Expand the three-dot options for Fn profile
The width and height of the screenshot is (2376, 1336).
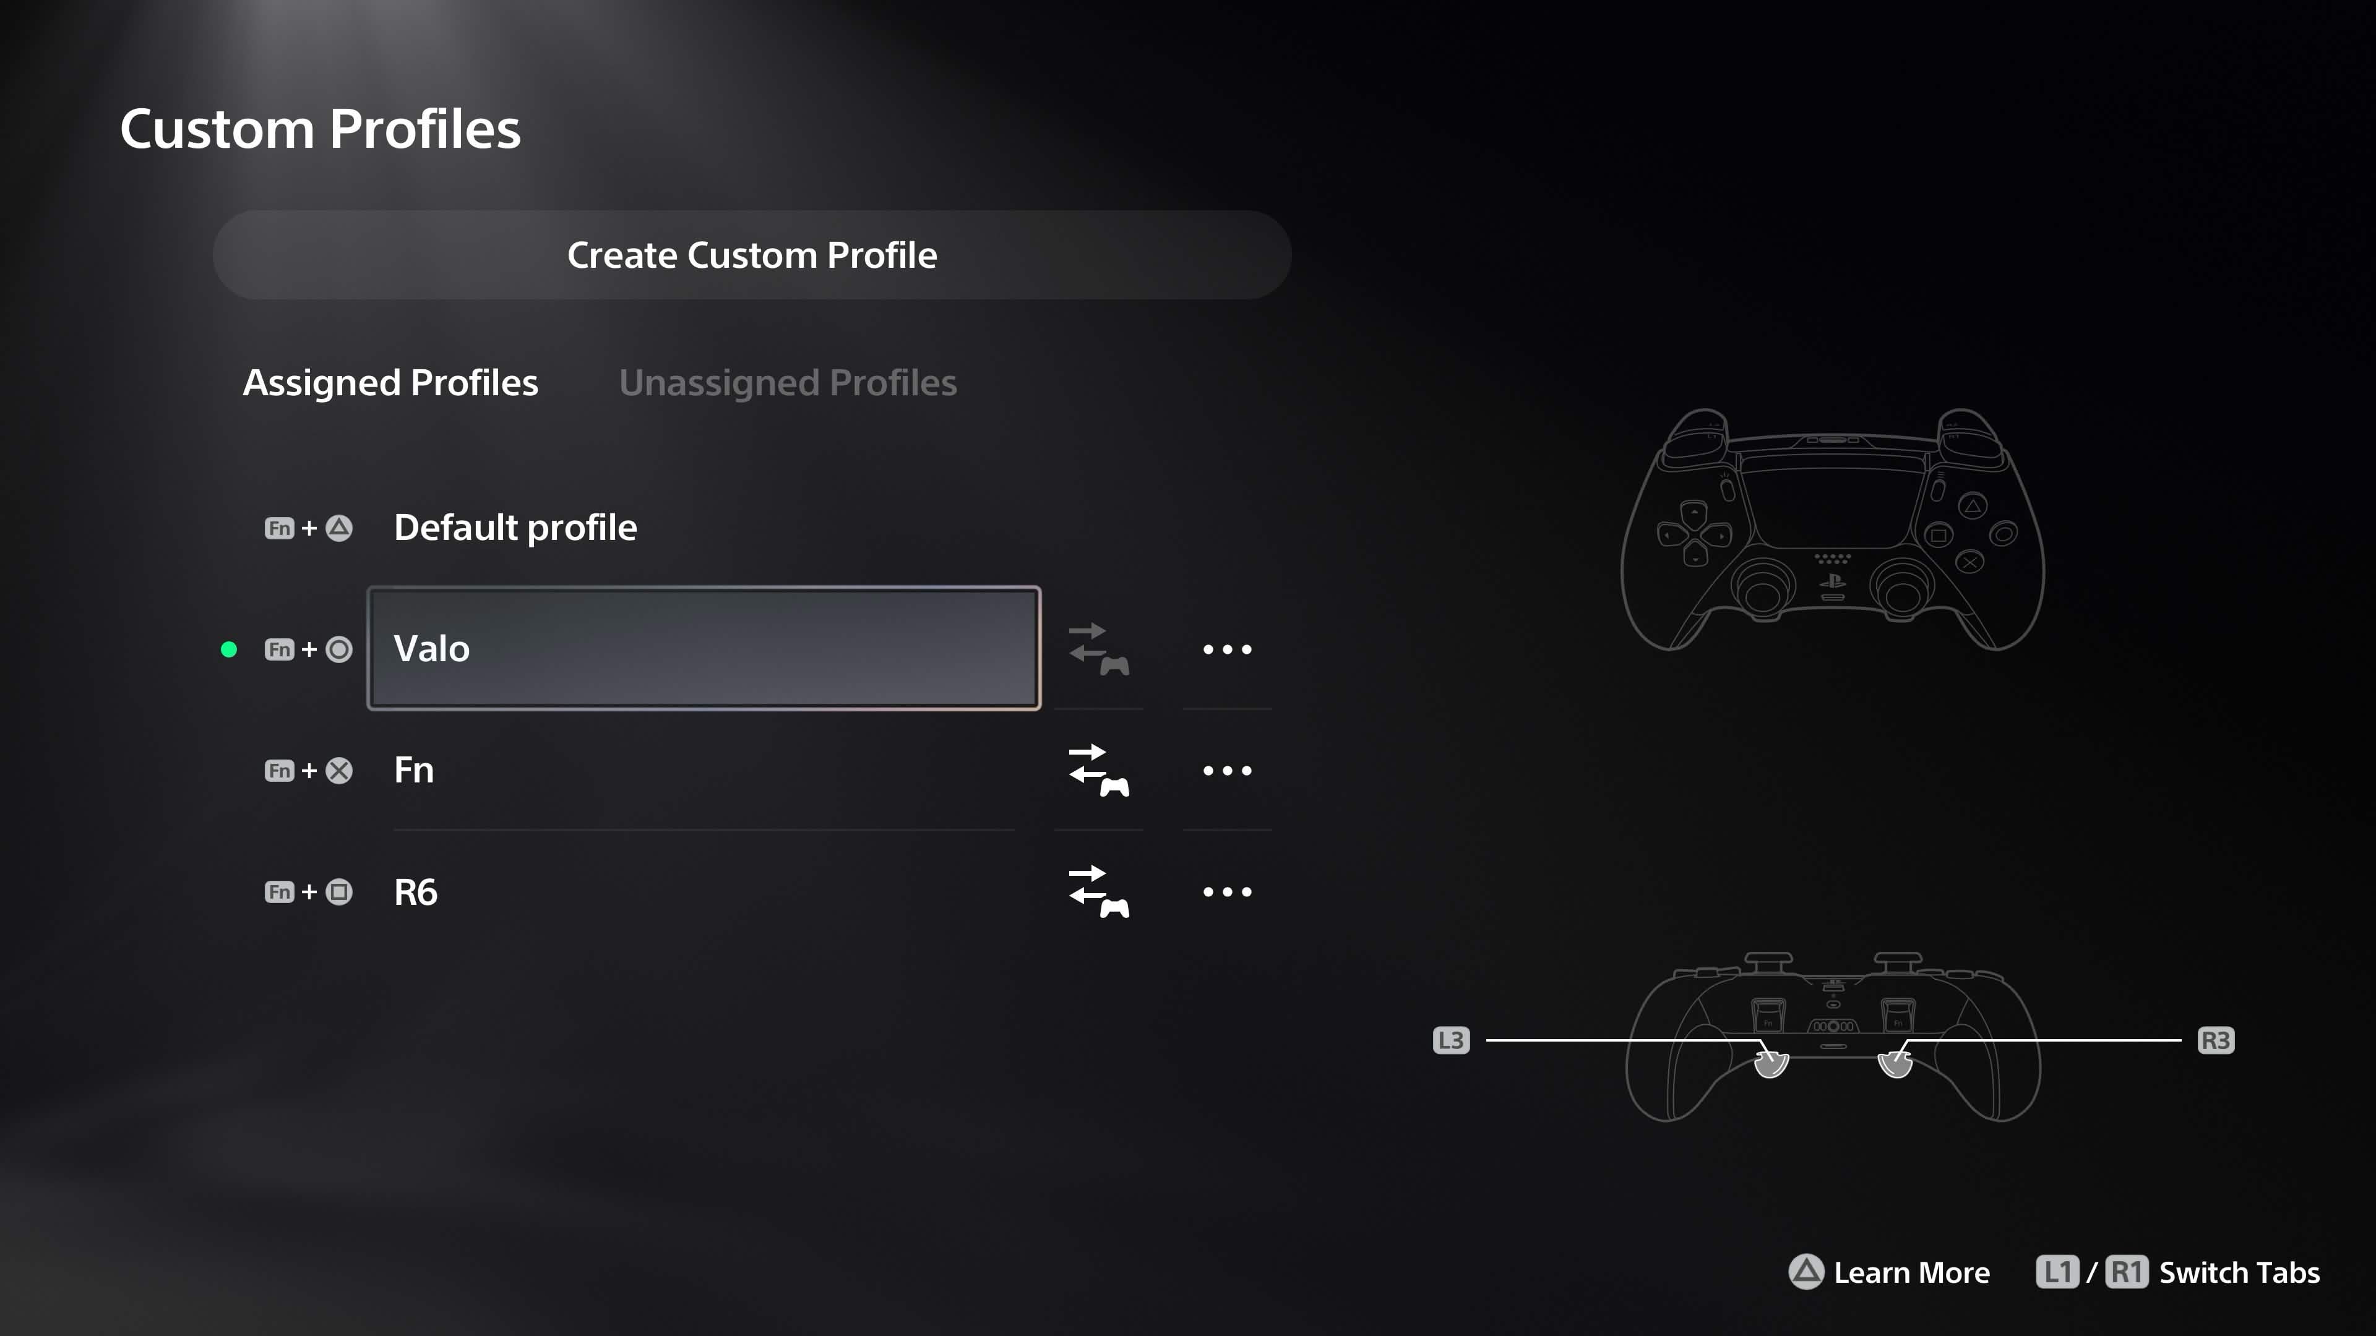pyautogui.click(x=1228, y=770)
